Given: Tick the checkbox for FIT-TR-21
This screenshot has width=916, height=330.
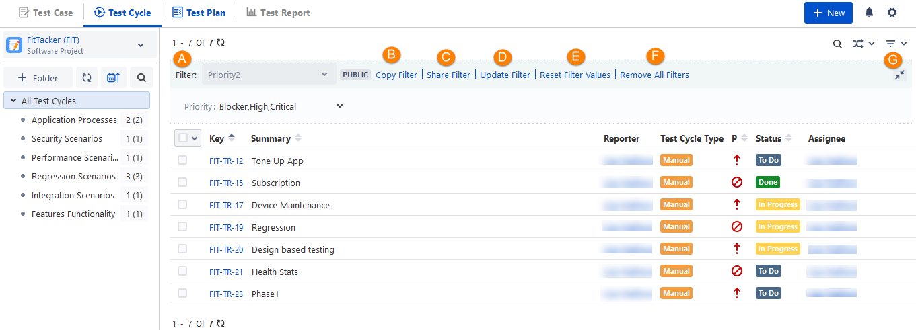Looking at the screenshot, I should click(182, 272).
